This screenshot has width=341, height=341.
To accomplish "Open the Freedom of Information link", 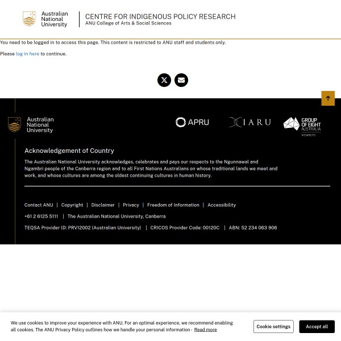I will 173,205.
